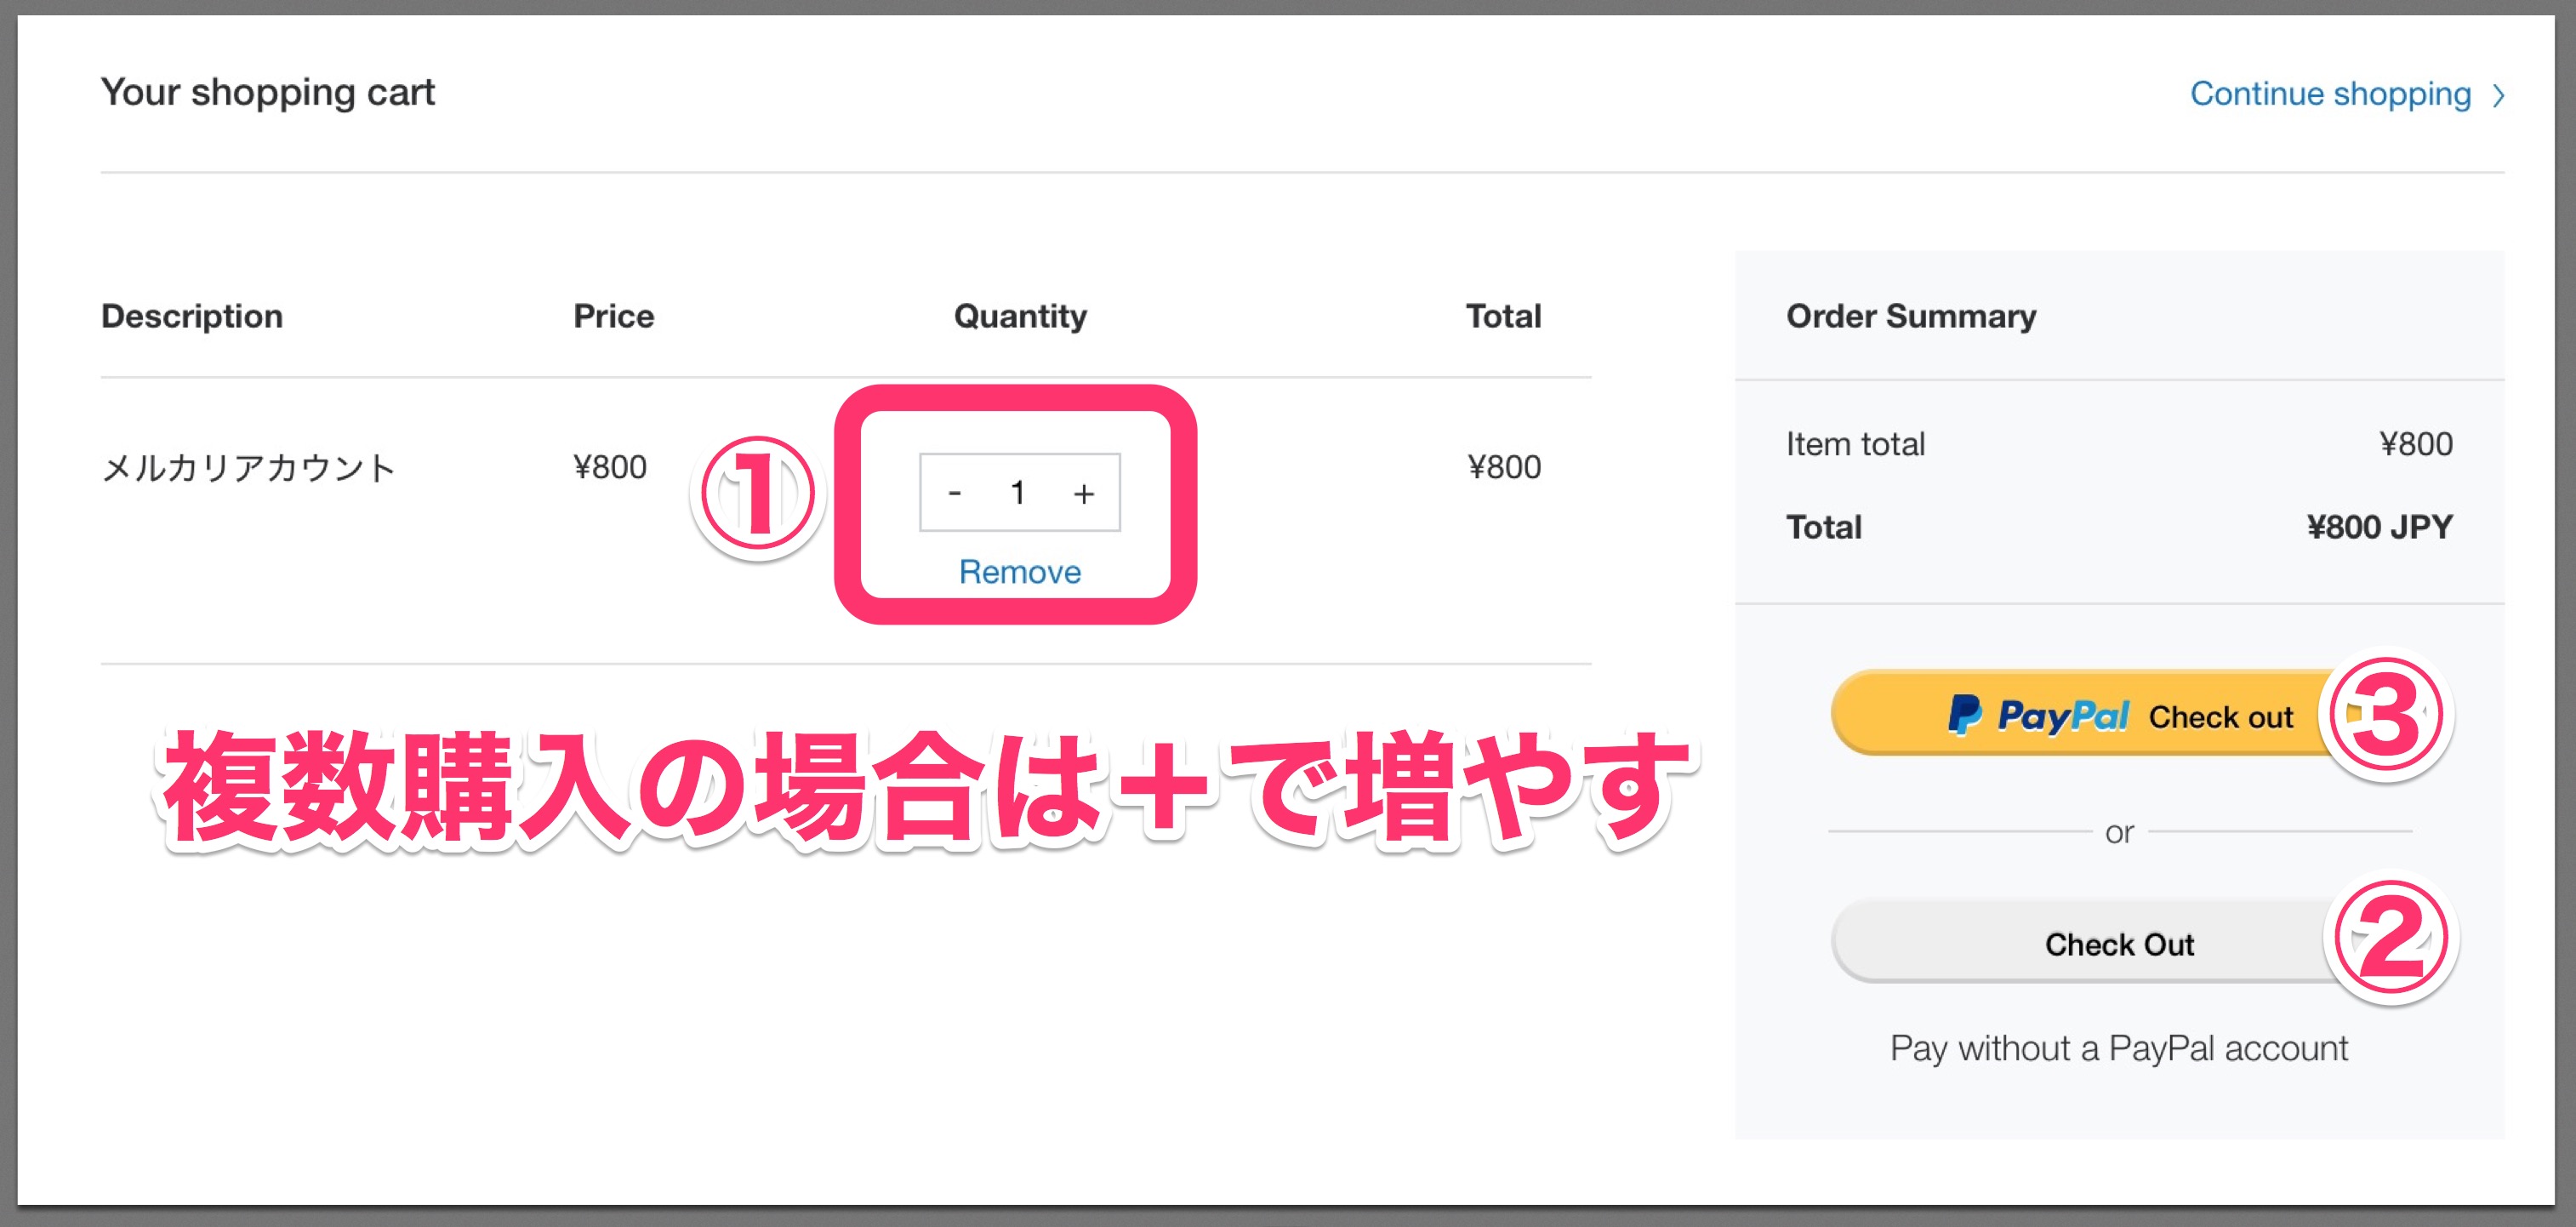The image size is (2576, 1227).
Task: Click the chevron arrow beside Continue shopping
Action: click(2498, 95)
